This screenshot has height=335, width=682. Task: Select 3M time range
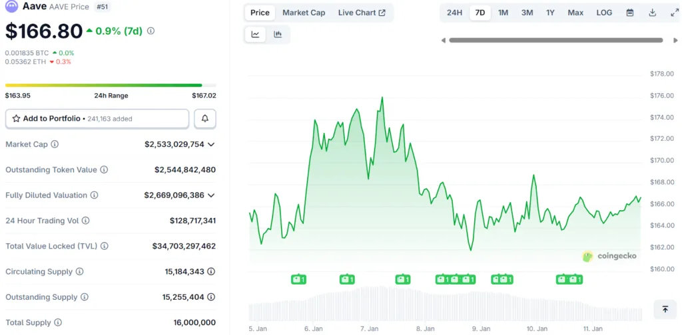pos(527,13)
